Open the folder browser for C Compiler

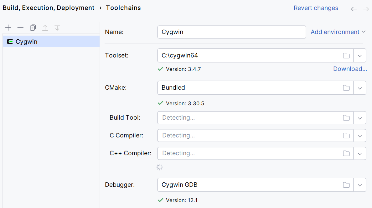click(346, 136)
